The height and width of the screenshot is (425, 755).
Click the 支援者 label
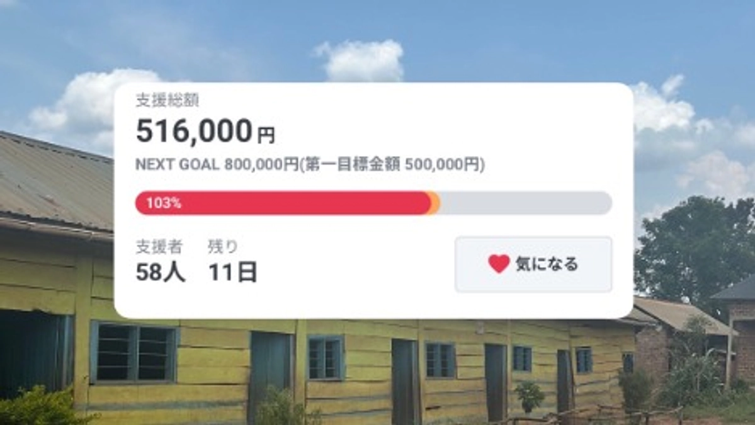(159, 247)
